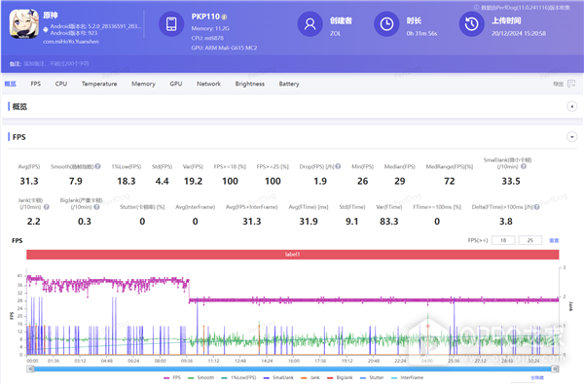Open the Brightness tab
This screenshot has width=584, height=384.
tap(250, 84)
